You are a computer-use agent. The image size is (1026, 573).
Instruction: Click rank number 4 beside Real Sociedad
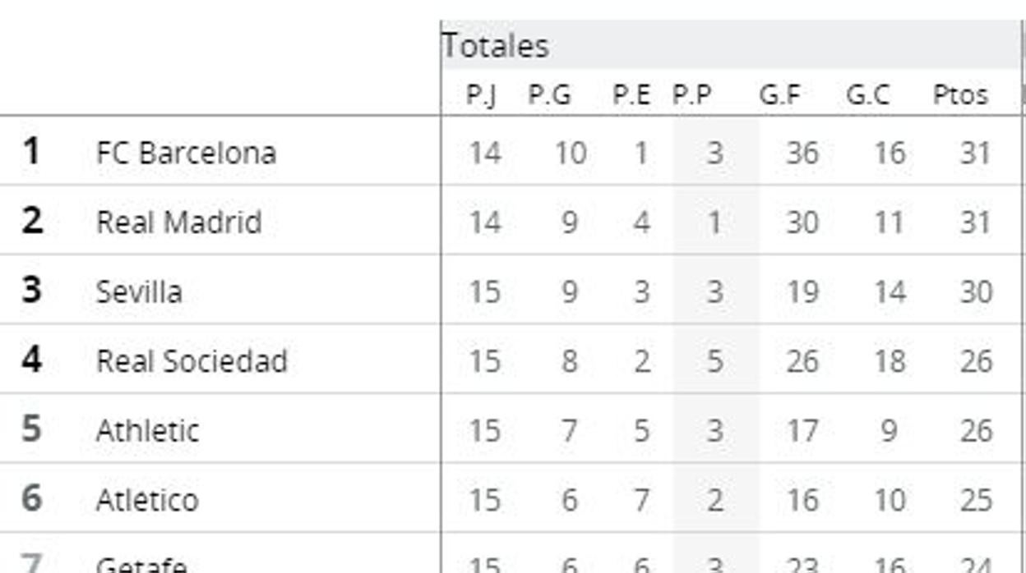tap(31, 360)
